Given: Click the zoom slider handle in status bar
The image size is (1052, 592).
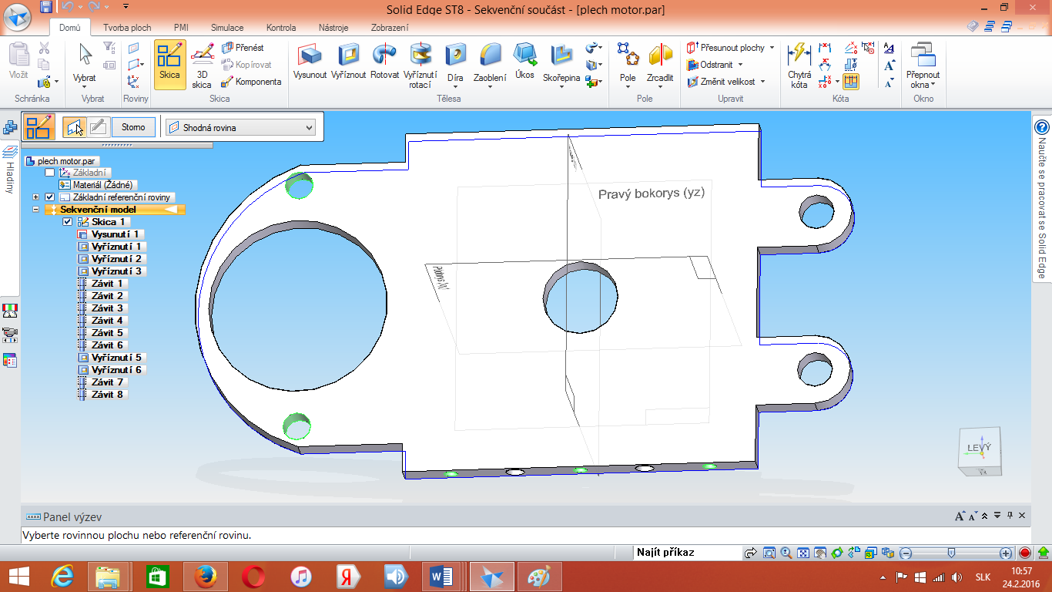Looking at the screenshot, I should point(952,553).
